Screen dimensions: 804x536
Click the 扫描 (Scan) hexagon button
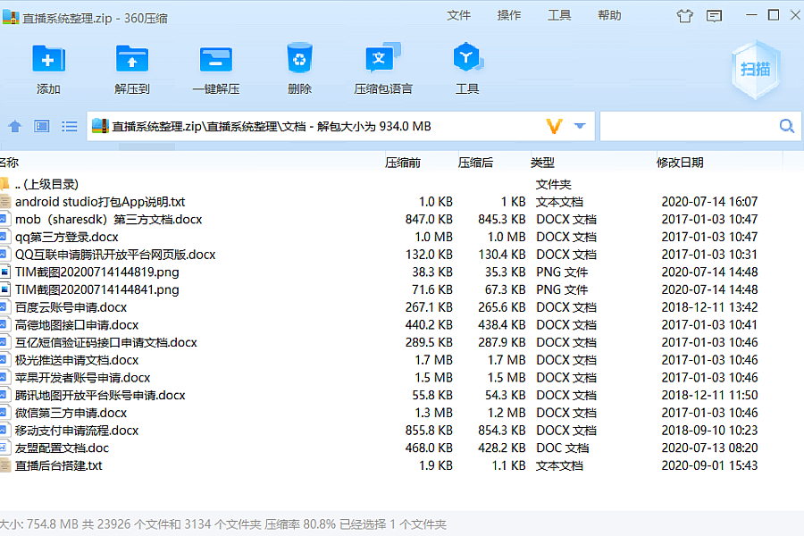(x=755, y=70)
